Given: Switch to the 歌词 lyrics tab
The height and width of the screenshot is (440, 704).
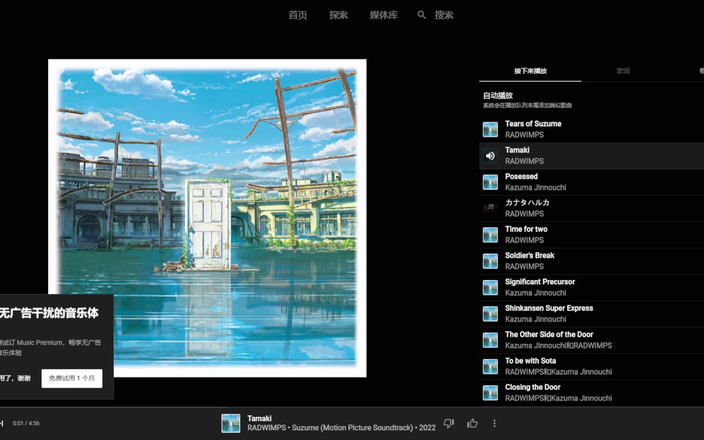Looking at the screenshot, I should coord(623,71).
